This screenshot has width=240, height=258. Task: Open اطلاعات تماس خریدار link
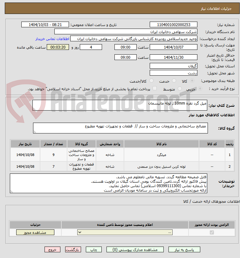pyautogui.click(x=52, y=39)
